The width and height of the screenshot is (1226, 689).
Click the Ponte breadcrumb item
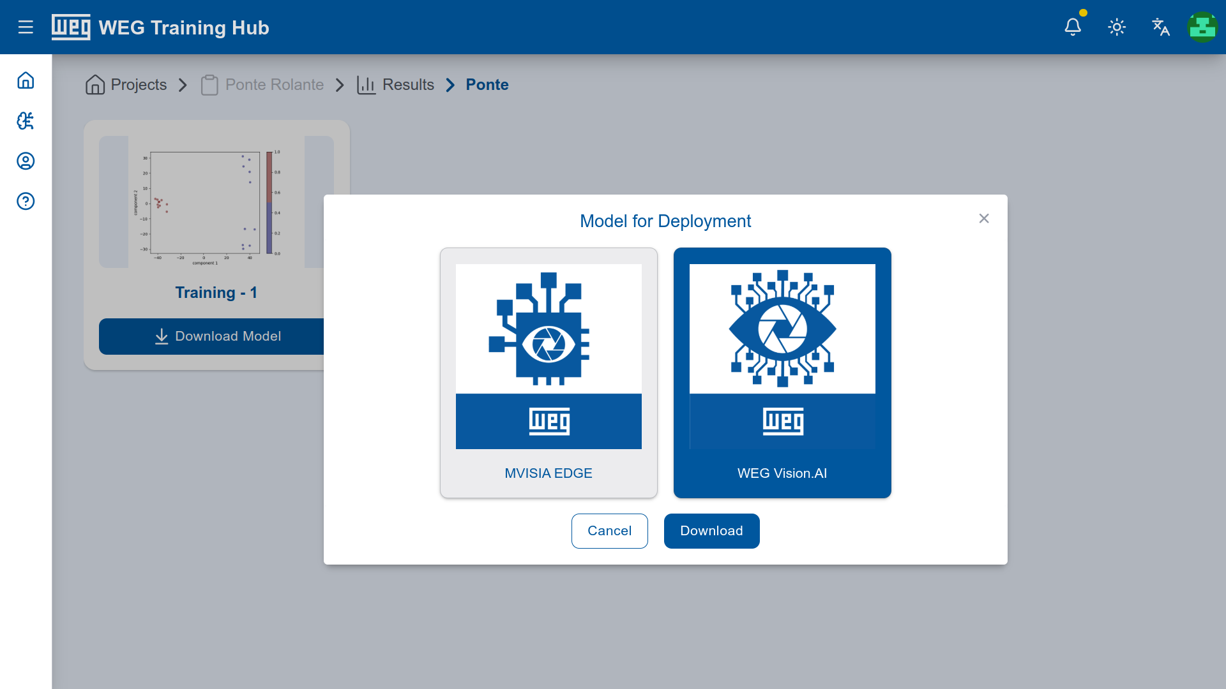(487, 85)
